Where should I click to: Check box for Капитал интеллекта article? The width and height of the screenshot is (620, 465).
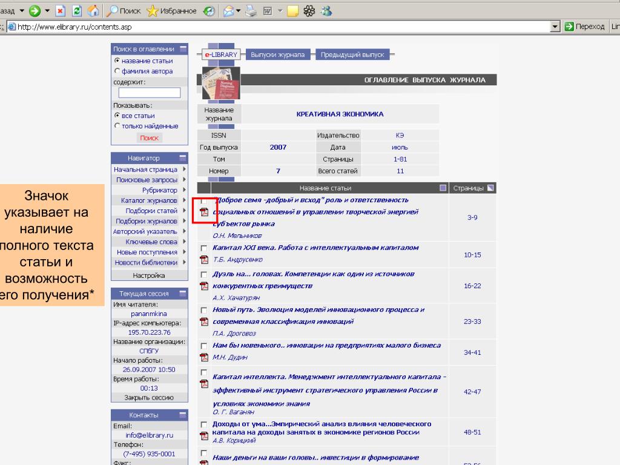[x=203, y=372]
